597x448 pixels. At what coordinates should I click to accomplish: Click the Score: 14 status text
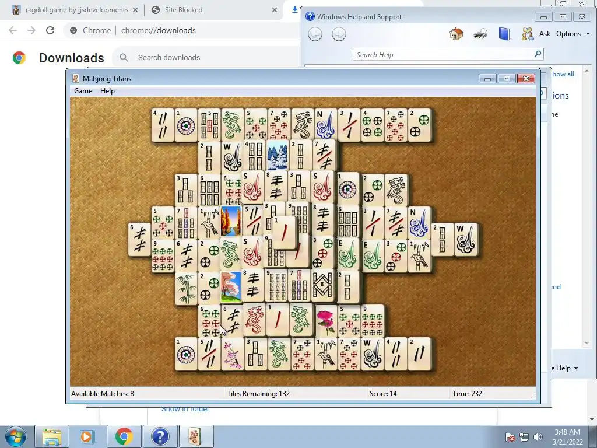tap(383, 394)
